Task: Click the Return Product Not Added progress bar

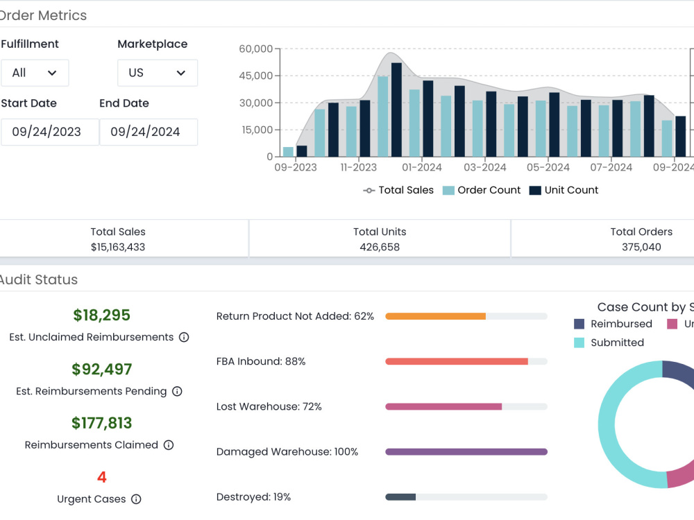Action: pos(466,316)
